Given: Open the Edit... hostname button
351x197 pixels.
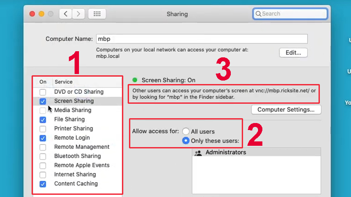Looking at the screenshot, I should [293, 53].
